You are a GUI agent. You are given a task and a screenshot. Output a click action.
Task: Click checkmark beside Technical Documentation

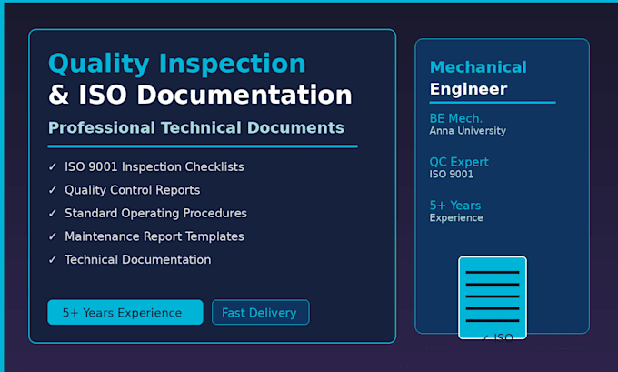click(53, 259)
